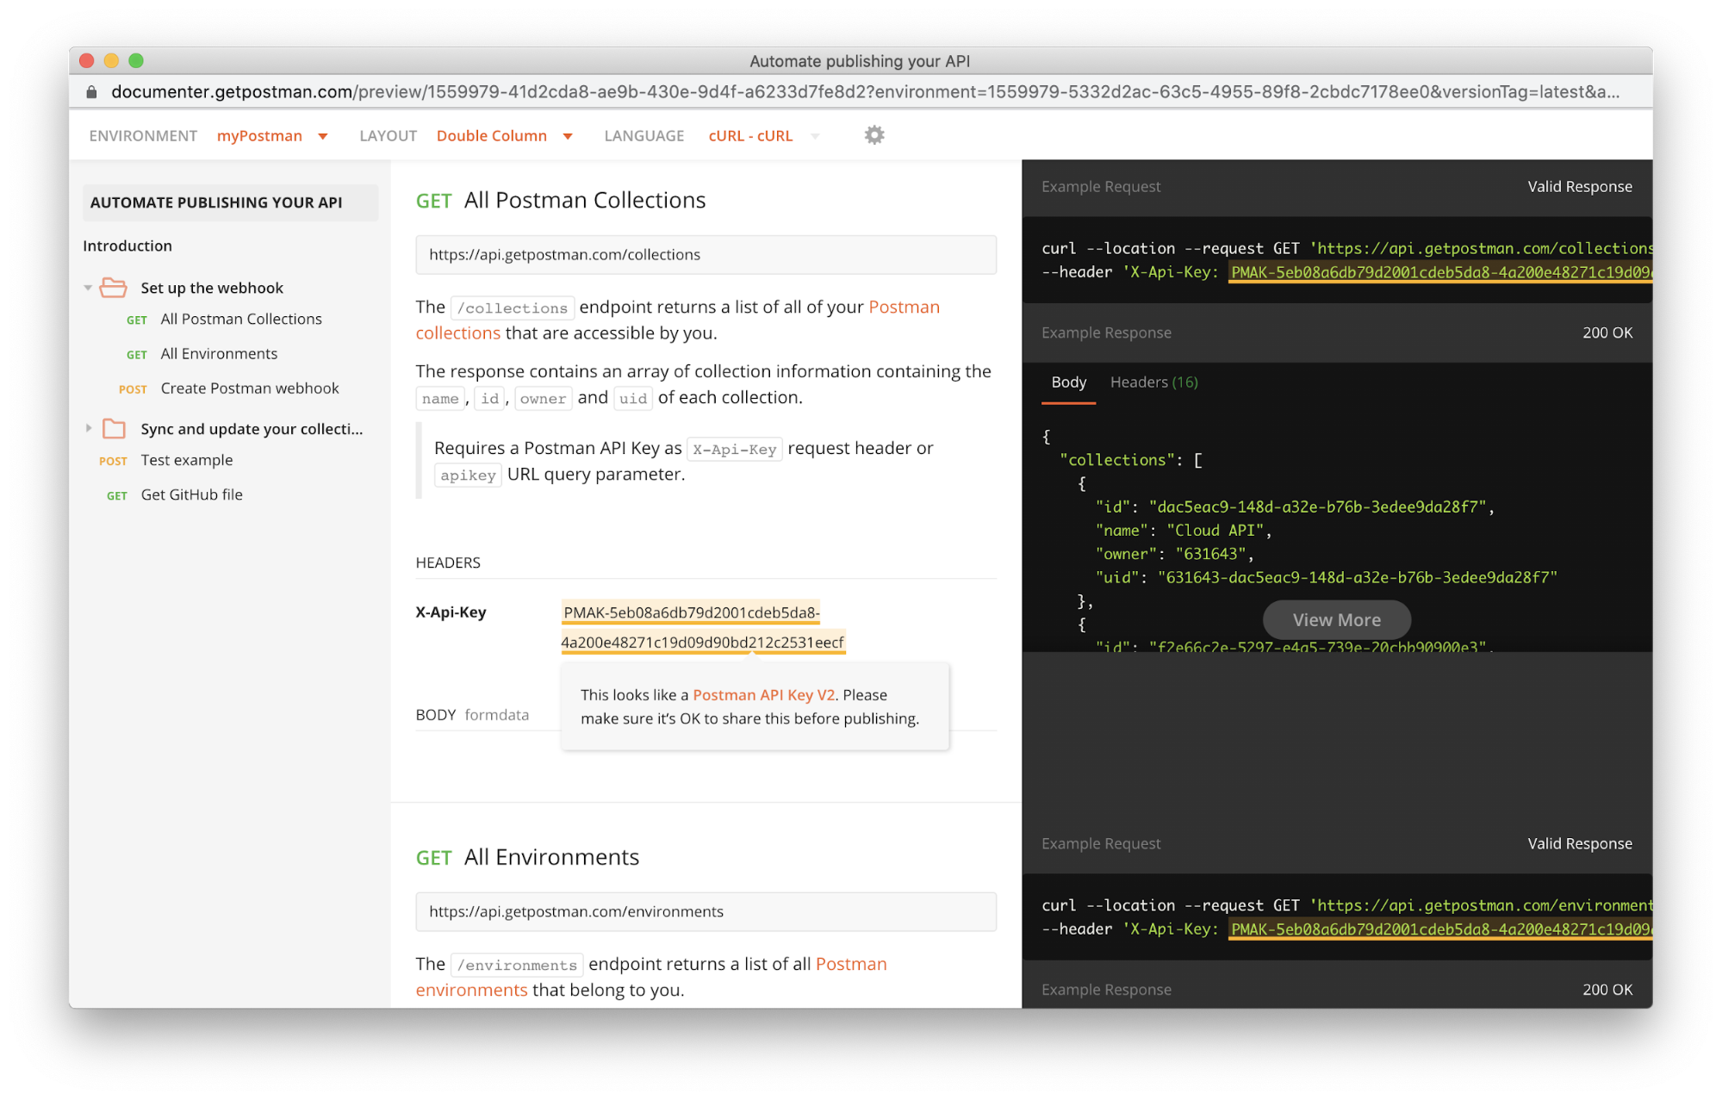Switch to the Headers (16) tab
This screenshot has width=1722, height=1100.
point(1153,382)
